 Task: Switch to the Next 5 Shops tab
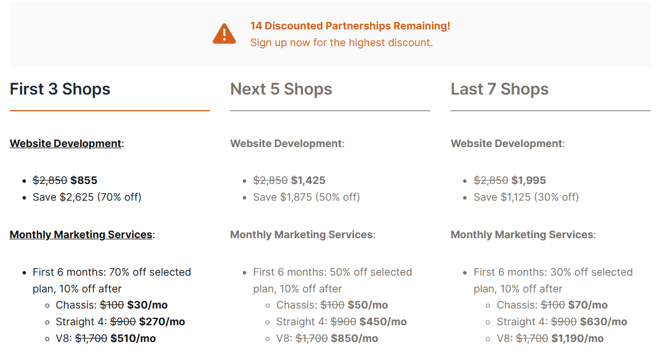click(x=281, y=89)
